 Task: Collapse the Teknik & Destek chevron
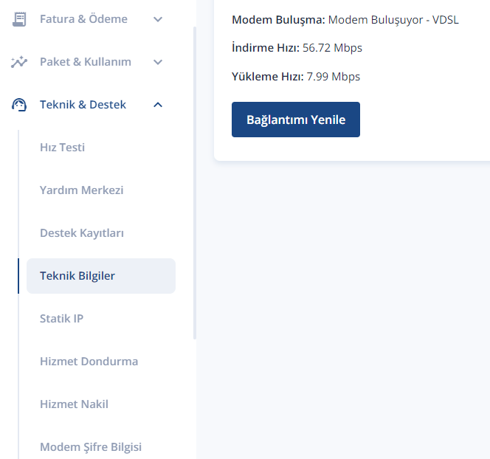pos(158,105)
